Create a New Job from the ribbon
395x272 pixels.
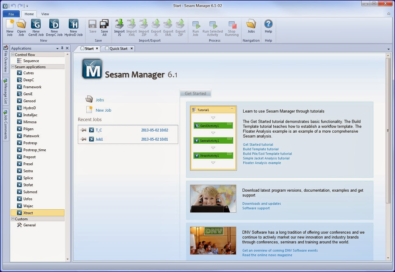(10, 28)
